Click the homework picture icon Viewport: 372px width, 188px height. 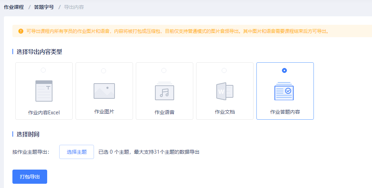coord(104,91)
